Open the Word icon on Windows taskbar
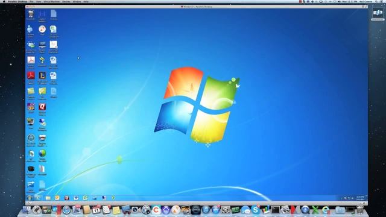Screen dimensions: 386x217 click(x=76, y=198)
